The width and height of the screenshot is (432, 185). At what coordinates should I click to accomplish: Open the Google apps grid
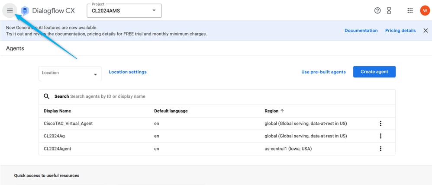[x=410, y=10]
